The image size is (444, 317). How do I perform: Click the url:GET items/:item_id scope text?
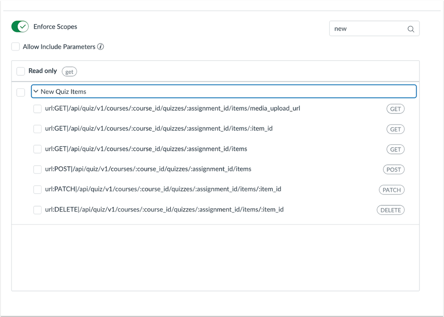coord(159,129)
